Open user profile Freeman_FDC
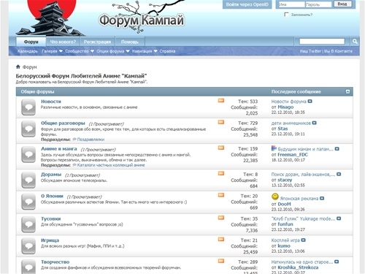The width and height of the screenshot is (365, 274). (293, 154)
